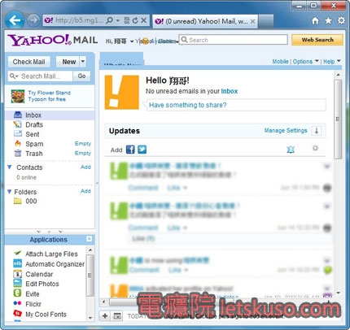Open favorites with the star icon

tap(328, 20)
